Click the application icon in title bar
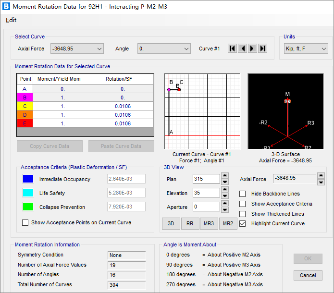The width and height of the screenshot is (334, 293). (x=6, y=6)
